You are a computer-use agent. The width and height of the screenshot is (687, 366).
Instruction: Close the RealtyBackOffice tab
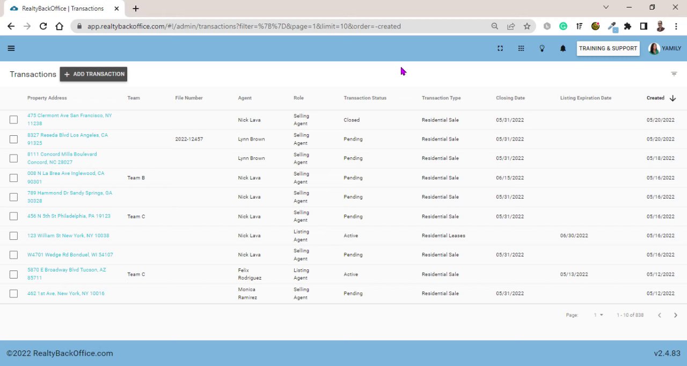coord(116,8)
